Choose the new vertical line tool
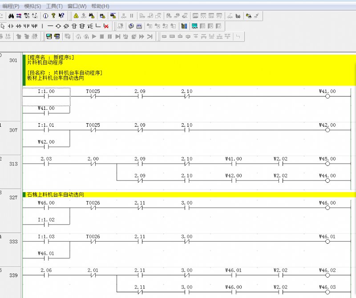The height and width of the screenshot is (298, 356). [42, 26]
